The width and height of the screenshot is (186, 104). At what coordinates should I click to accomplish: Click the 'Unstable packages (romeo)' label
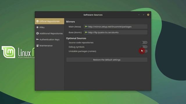point(83,51)
